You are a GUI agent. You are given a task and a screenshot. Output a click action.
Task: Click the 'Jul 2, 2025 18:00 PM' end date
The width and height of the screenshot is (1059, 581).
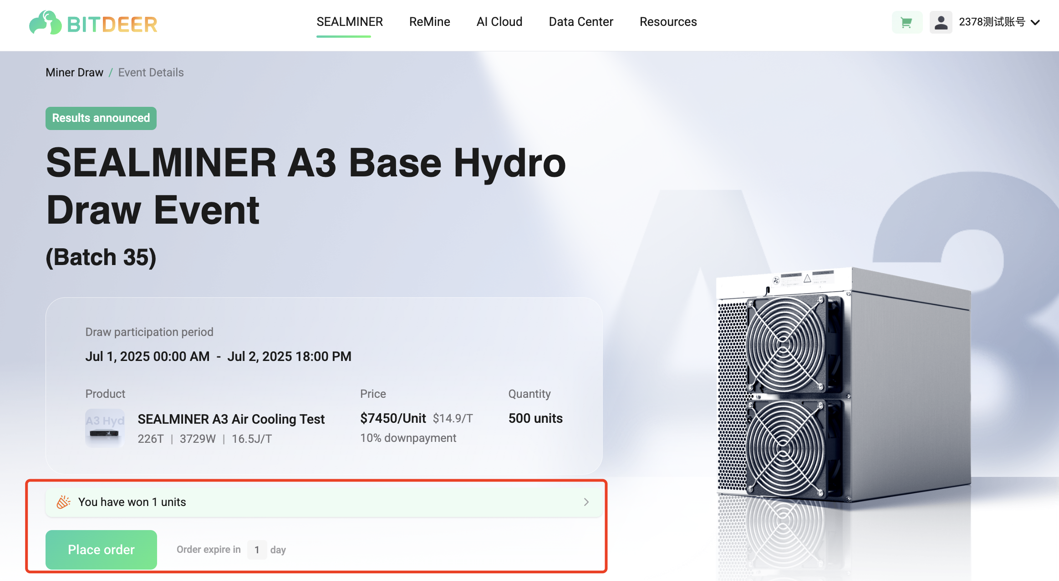[x=289, y=356]
